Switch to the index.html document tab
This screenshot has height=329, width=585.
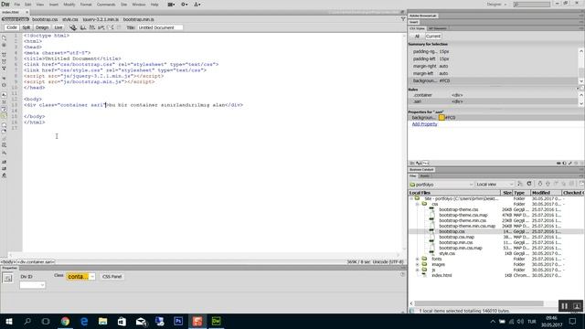11,12
